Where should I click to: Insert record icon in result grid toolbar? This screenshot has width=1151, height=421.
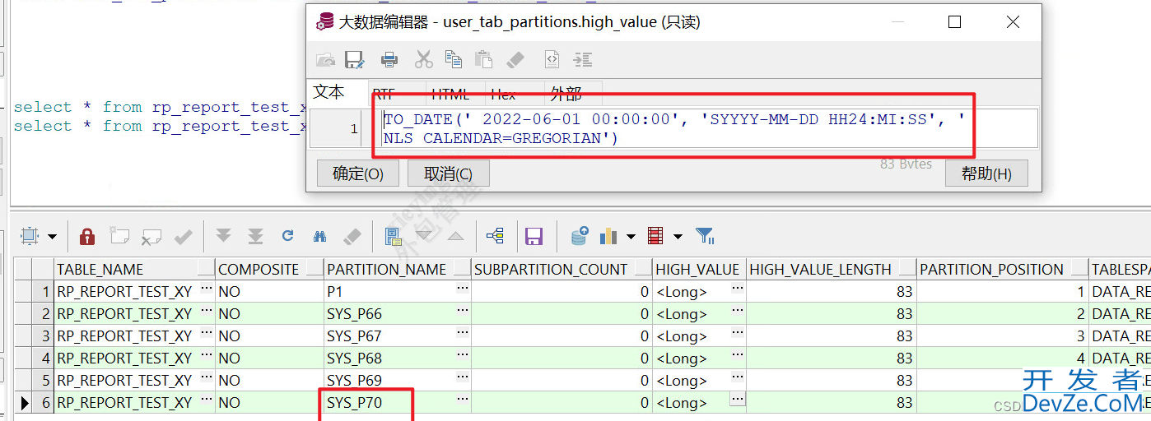point(119,237)
